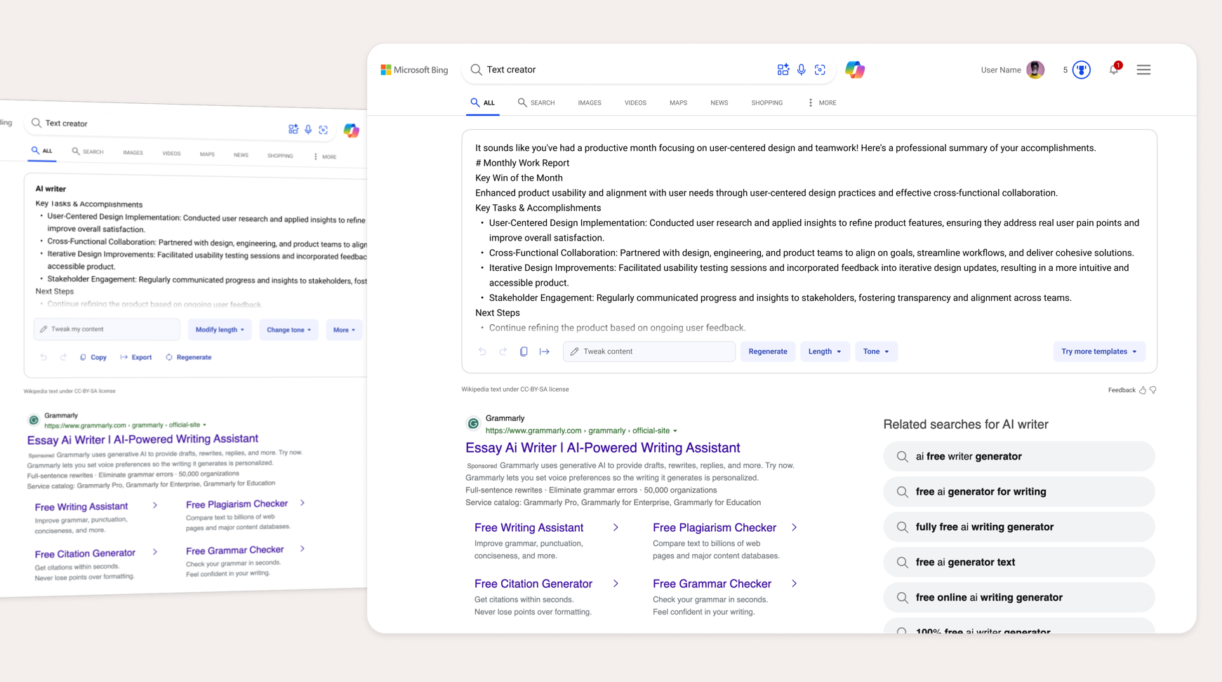The width and height of the screenshot is (1222, 682).
Task: Click the undo arrow in main AI writer toolbar
Action: (x=482, y=352)
